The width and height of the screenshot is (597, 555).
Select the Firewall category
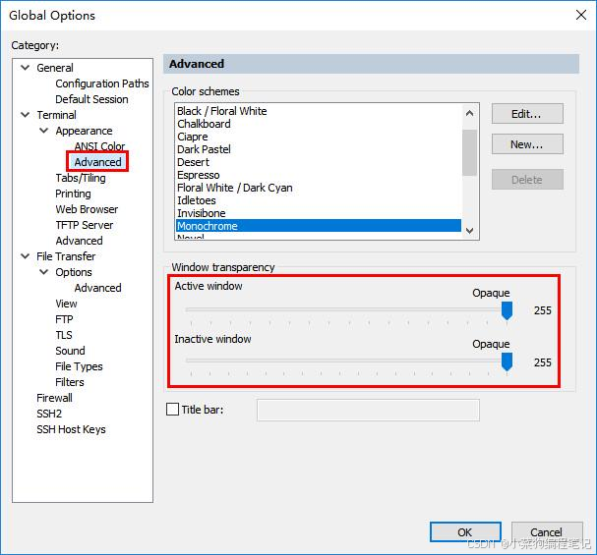coord(54,398)
